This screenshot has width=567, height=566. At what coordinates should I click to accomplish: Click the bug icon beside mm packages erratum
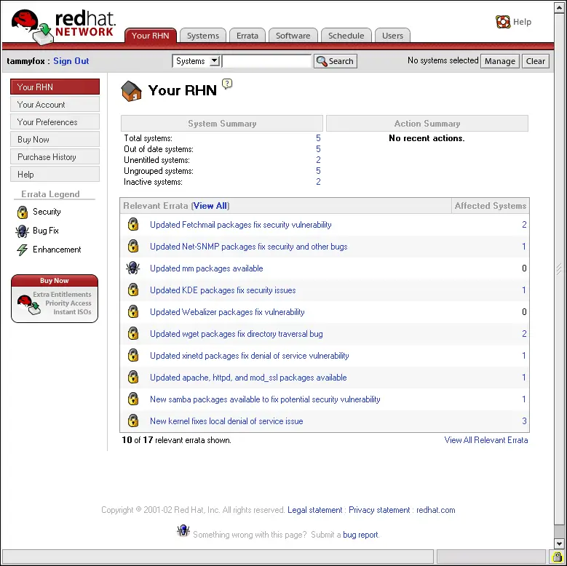(133, 268)
